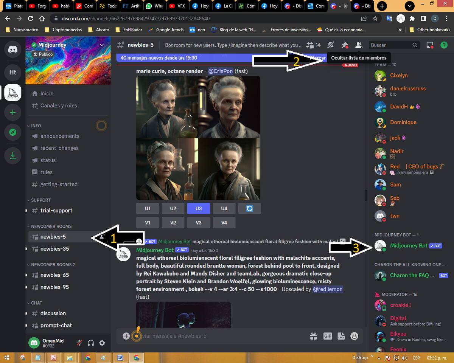
Task: Toggle deafen headphones
Action: [x=91, y=343]
